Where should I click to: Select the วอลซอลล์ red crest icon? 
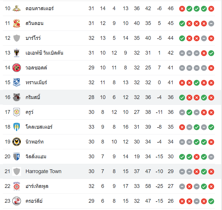click(17, 68)
